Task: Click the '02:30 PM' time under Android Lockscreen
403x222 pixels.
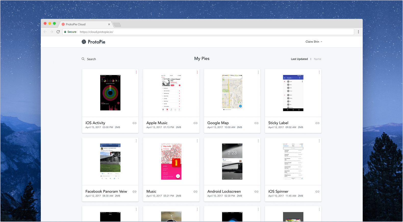Action: pos(230,196)
